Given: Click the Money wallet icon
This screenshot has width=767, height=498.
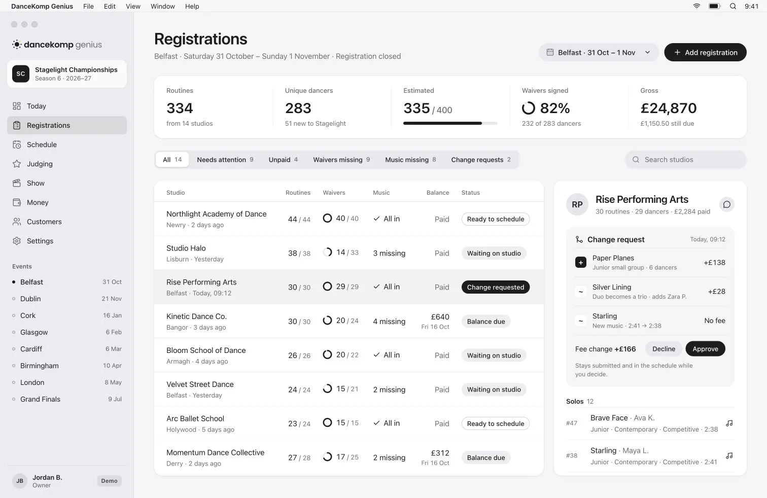Looking at the screenshot, I should (17, 202).
